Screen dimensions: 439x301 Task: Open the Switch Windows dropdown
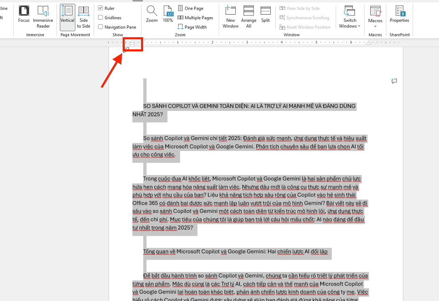(x=349, y=17)
